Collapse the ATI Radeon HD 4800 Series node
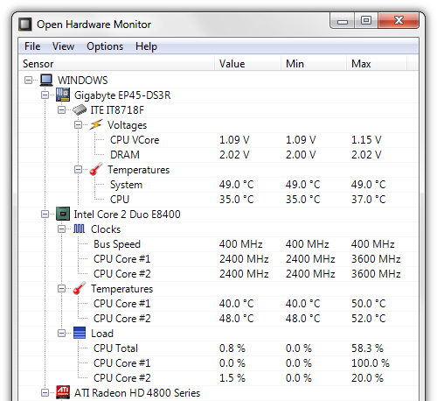 [x=45, y=392]
